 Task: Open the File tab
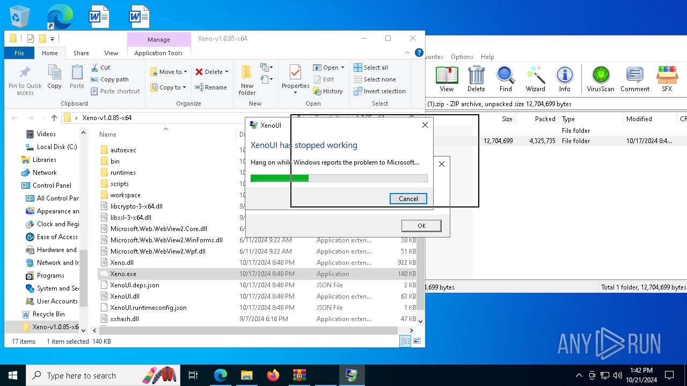pyautogui.click(x=19, y=53)
